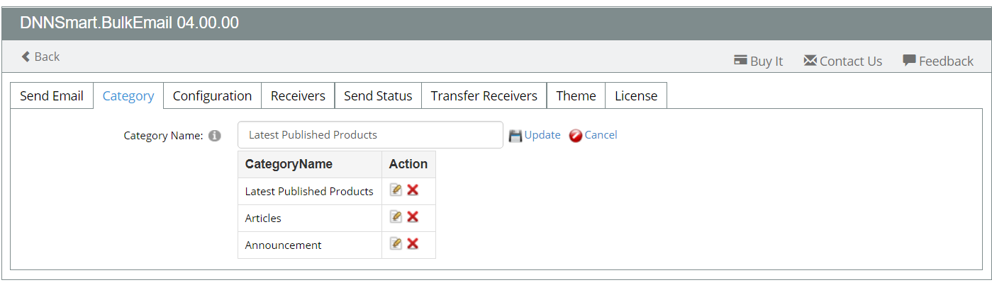
Task: Switch to the Send Email tab
Action: (x=52, y=95)
